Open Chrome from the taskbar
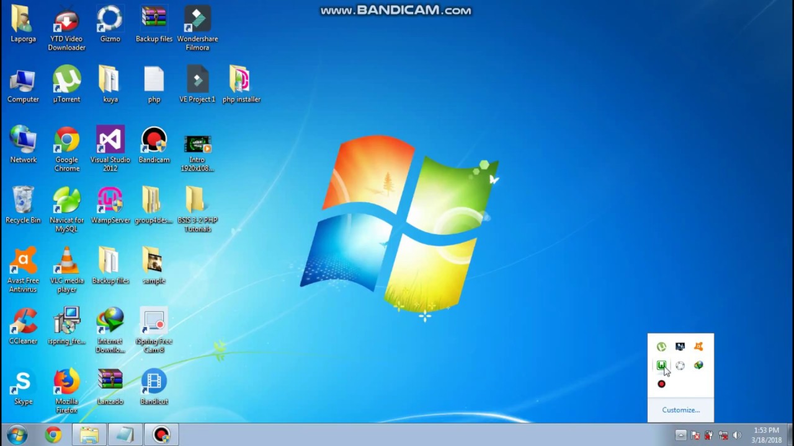Screen dimensions: 794x446 (x=53, y=435)
